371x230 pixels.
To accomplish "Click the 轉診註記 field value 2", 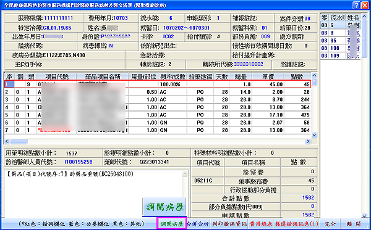I will coord(169,64).
